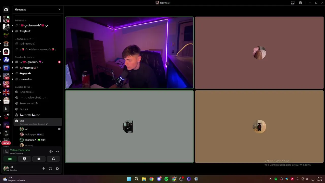Open server with 73 badge
Screen dimensions: 325x183
point(6,125)
